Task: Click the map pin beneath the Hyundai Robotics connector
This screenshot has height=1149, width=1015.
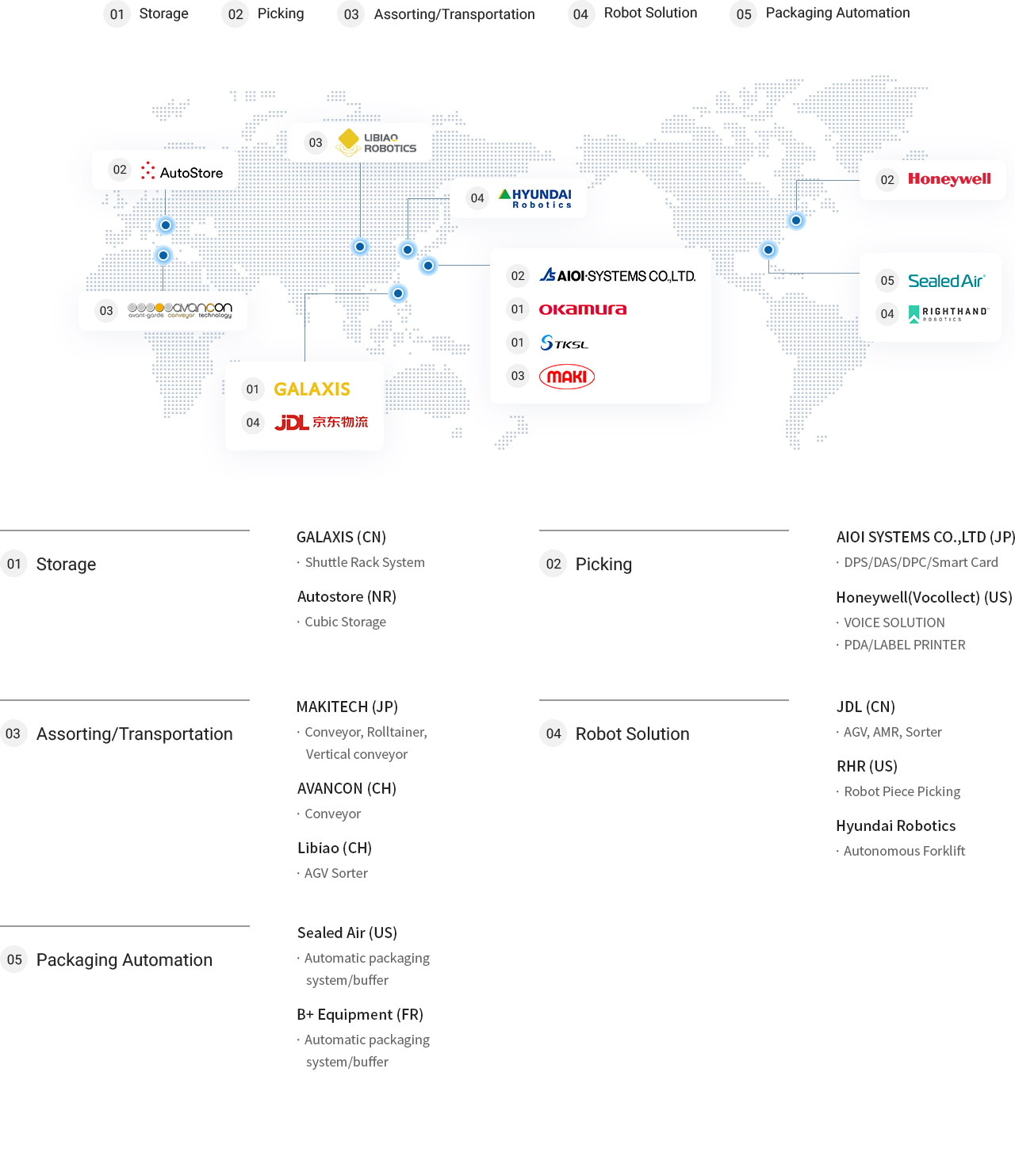Action: [x=408, y=250]
